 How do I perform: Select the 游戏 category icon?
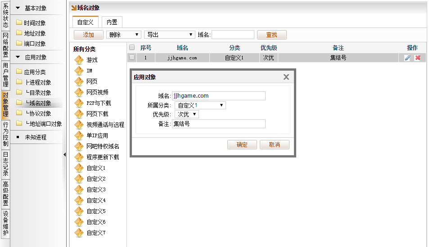[79, 60]
